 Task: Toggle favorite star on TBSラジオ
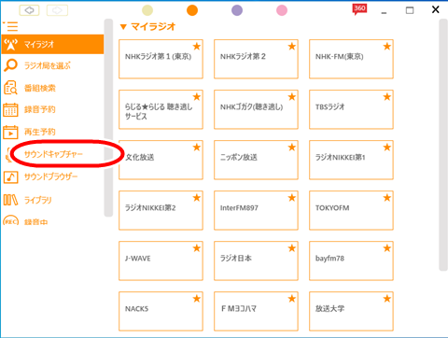pyautogui.click(x=387, y=97)
